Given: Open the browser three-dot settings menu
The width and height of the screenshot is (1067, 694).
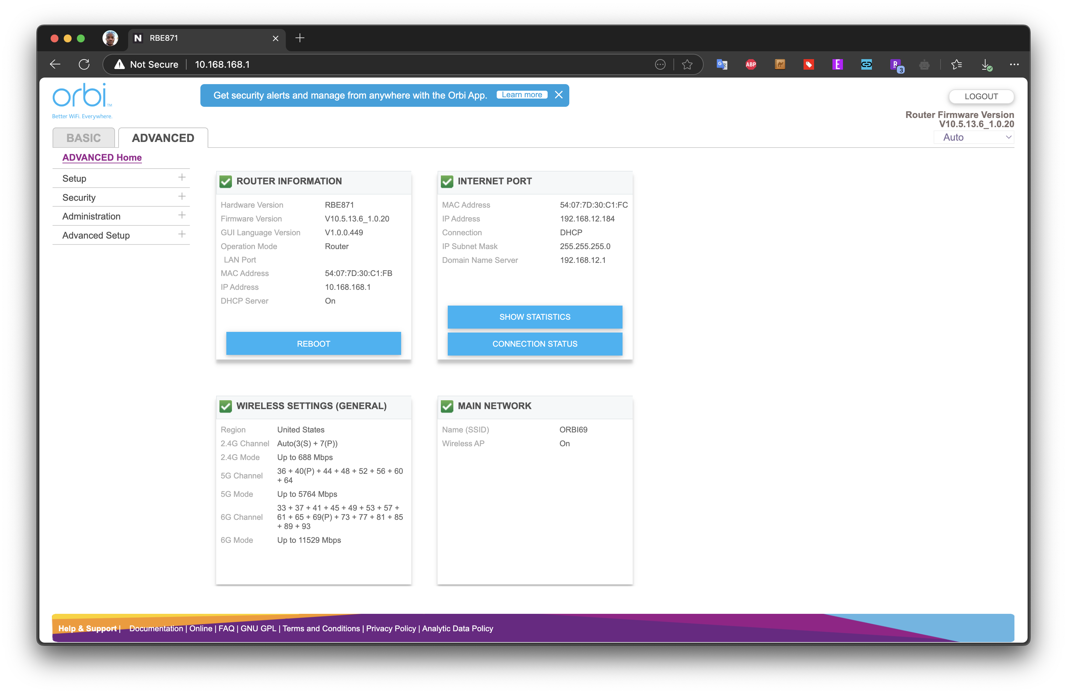Looking at the screenshot, I should 1014,64.
